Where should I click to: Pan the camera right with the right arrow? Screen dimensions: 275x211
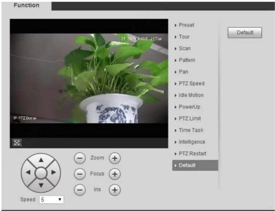point(54,172)
